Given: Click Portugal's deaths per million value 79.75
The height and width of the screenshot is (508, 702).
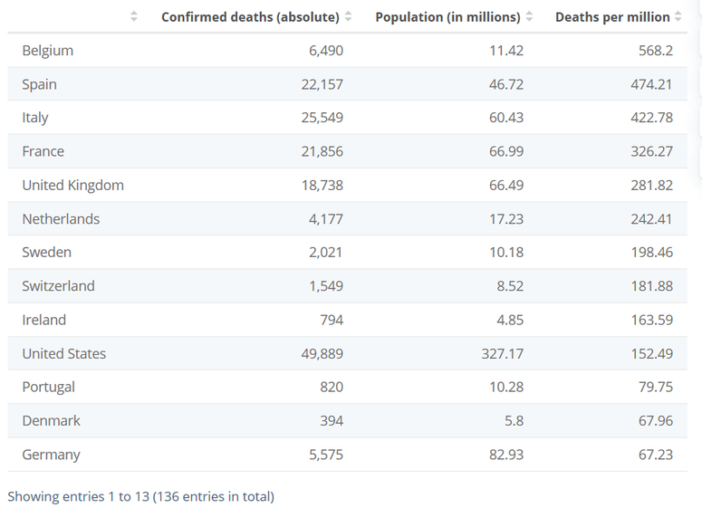Looking at the screenshot, I should pyautogui.click(x=656, y=387).
